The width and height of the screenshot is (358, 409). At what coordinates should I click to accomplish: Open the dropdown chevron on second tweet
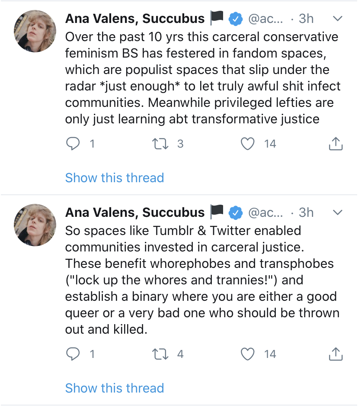point(338,213)
